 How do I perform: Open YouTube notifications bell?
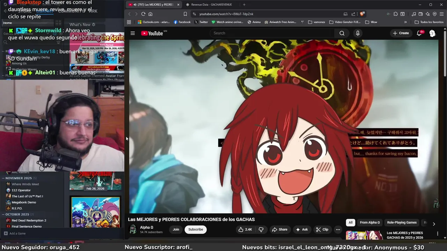(x=419, y=33)
